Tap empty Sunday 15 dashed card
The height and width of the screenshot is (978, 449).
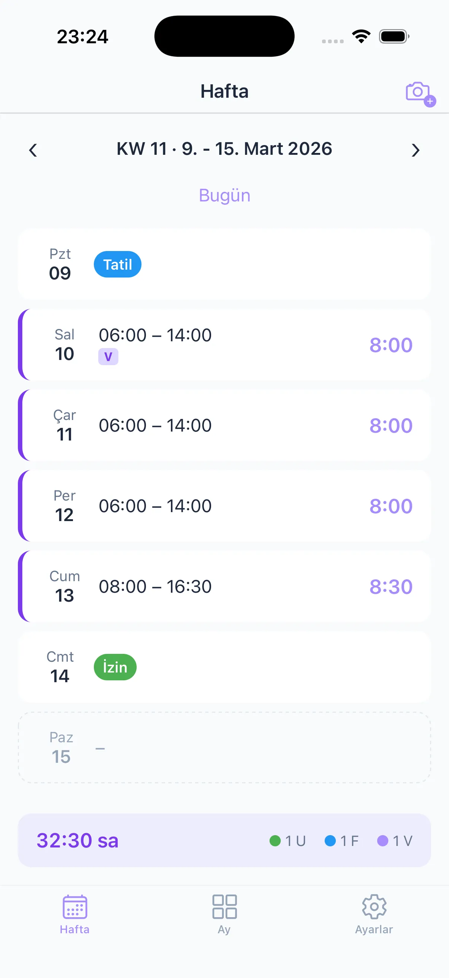(224, 747)
